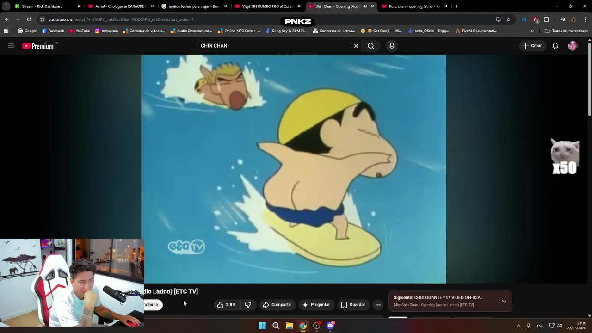
Task: Open the YouTube hamburger guide menu
Action: pyautogui.click(x=11, y=46)
